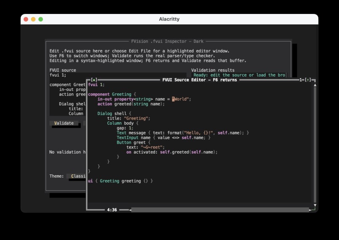Select the Classic theme button

coord(76,176)
